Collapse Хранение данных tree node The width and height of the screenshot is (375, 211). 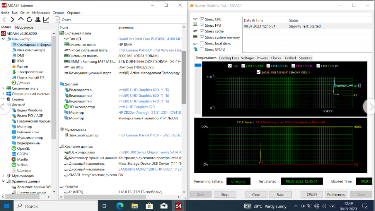tap(3, 181)
